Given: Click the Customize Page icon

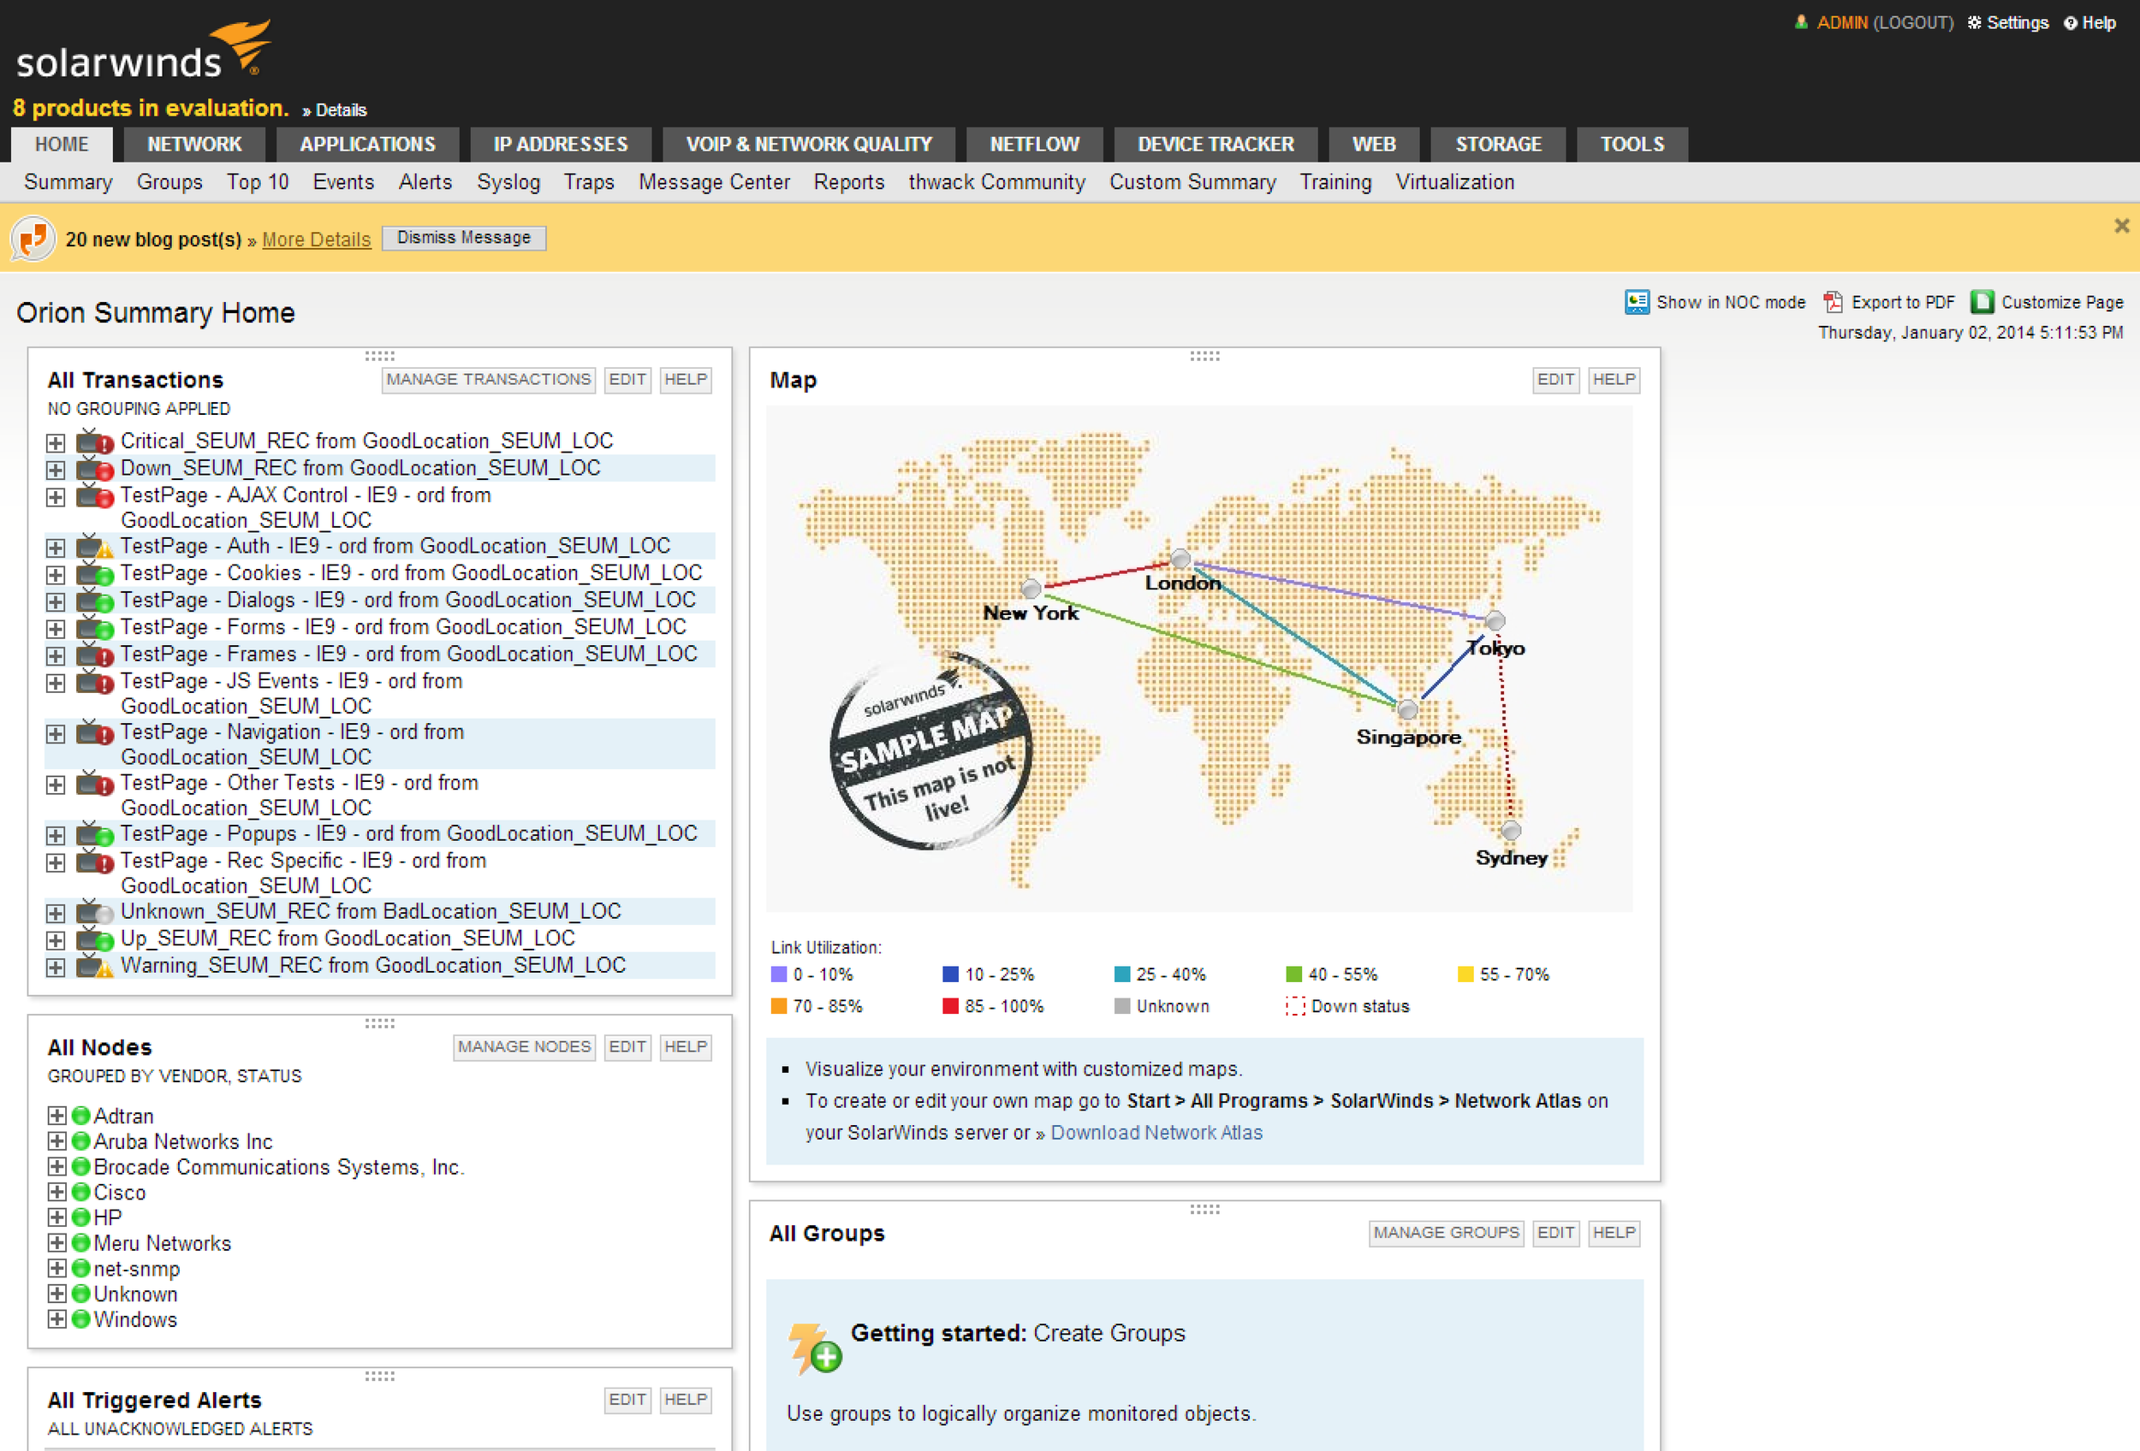Looking at the screenshot, I should point(1982,302).
